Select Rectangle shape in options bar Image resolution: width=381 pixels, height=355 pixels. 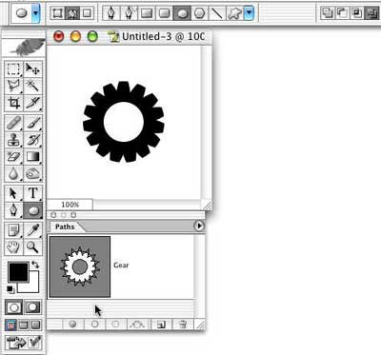pyautogui.click(x=147, y=13)
